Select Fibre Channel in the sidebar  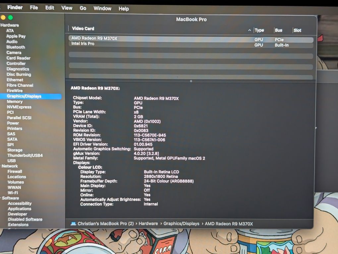pos(20,85)
